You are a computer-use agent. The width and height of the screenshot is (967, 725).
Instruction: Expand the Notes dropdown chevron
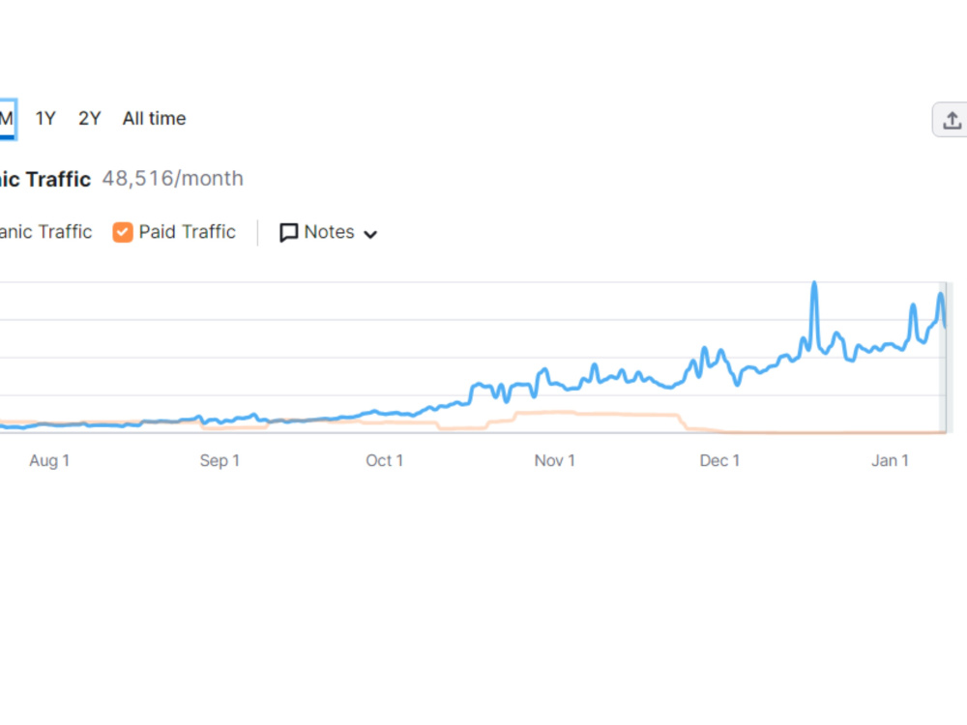pos(370,234)
